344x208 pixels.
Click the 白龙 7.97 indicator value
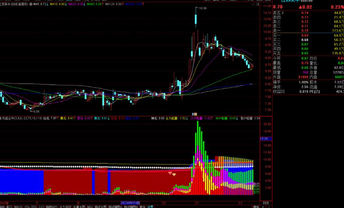pyautogui.click(x=51, y=118)
